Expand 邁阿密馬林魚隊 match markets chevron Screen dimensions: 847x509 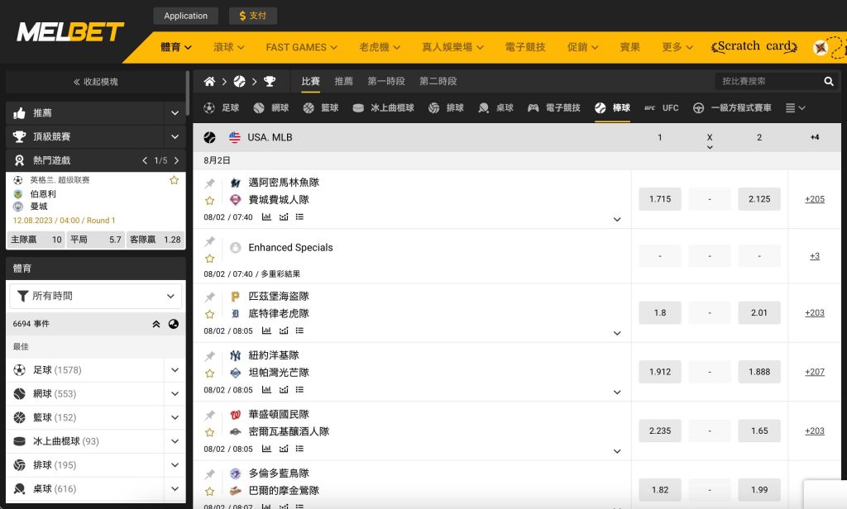point(617,220)
